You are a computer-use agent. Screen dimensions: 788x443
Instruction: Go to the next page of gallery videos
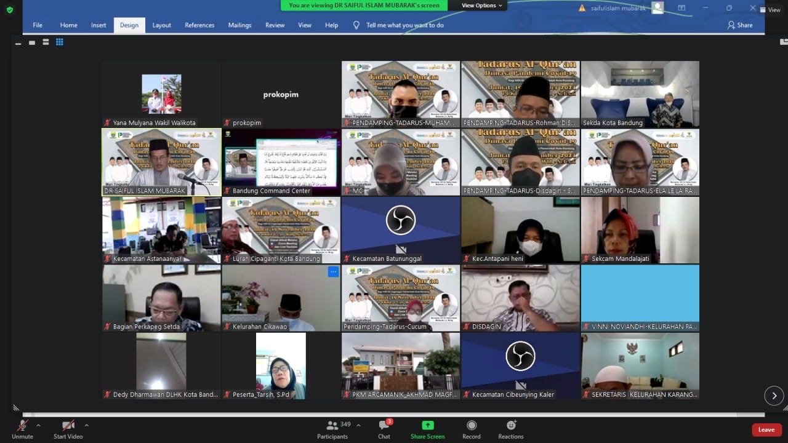[x=774, y=396]
